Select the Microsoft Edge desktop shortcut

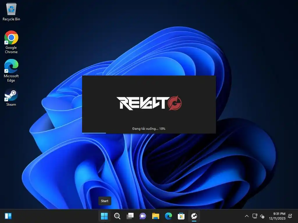point(11,71)
